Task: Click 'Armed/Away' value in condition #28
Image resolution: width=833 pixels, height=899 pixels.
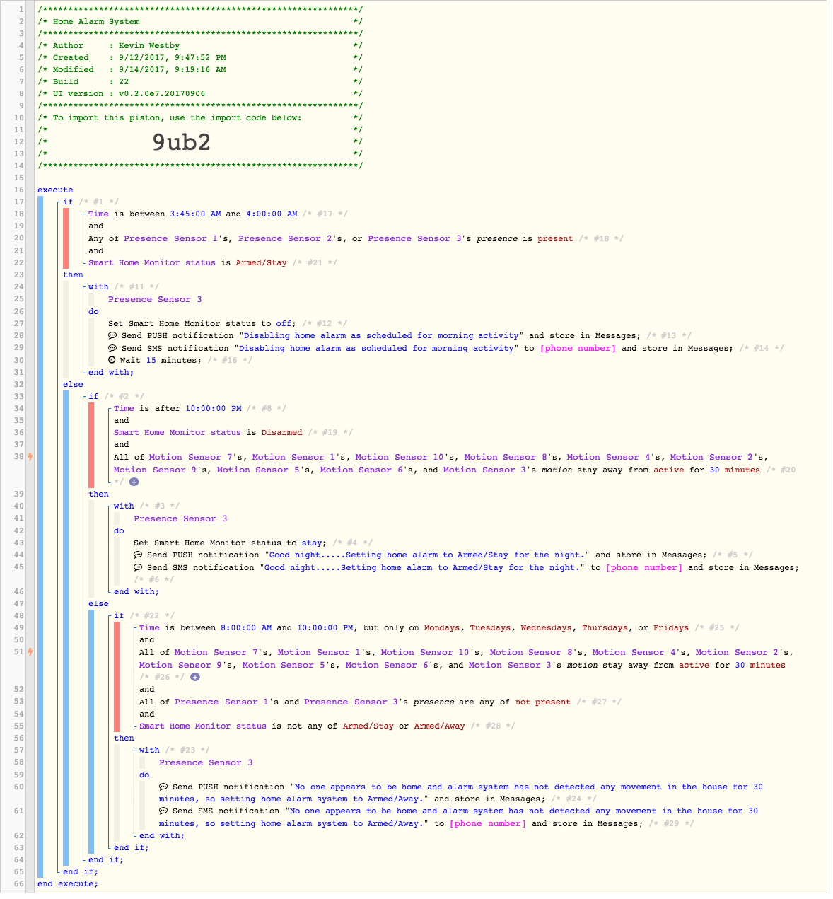Action: (439, 726)
